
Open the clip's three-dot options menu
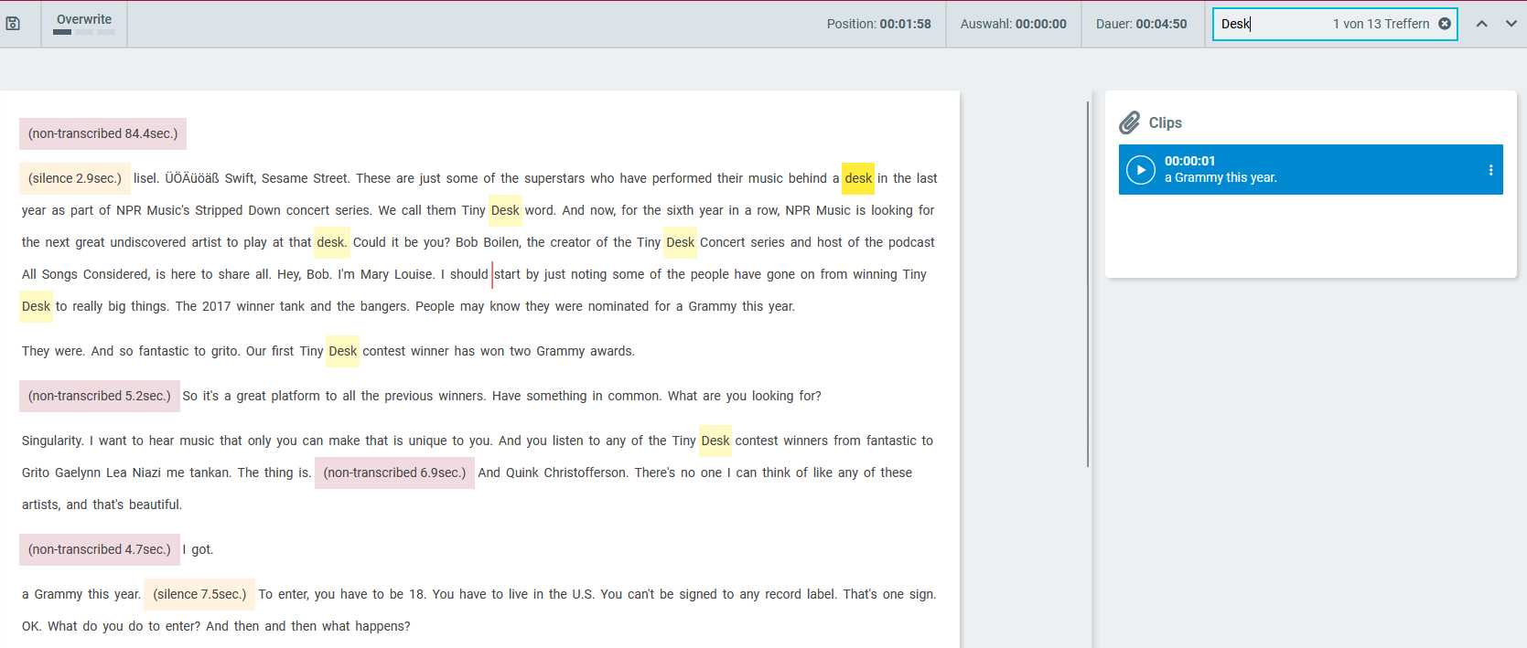coord(1490,170)
